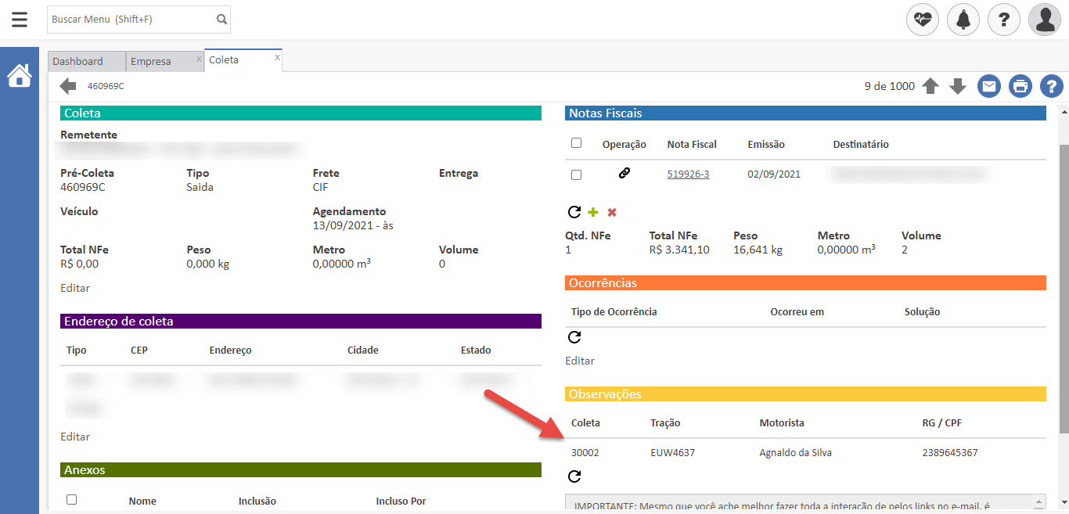Screen dimensions: 1069x514
Task: Go to previous record with up arrow
Action: pos(930,86)
